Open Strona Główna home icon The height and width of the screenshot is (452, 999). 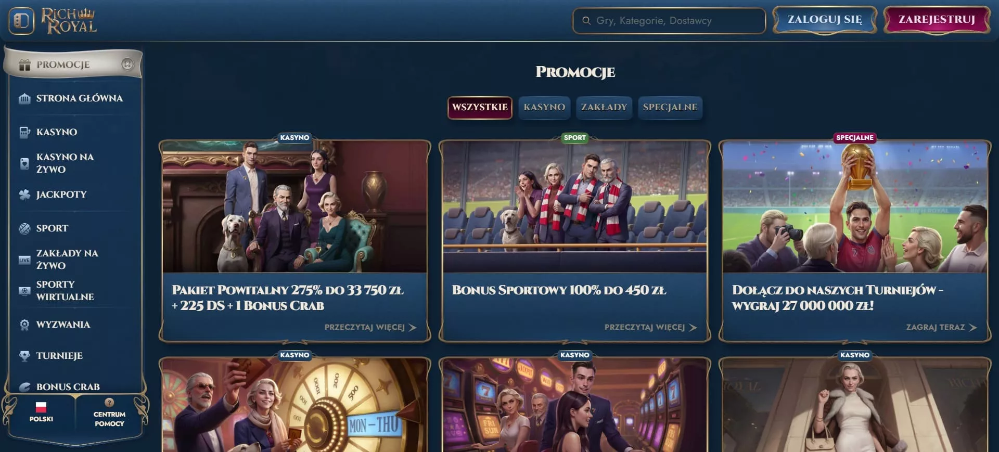click(24, 98)
